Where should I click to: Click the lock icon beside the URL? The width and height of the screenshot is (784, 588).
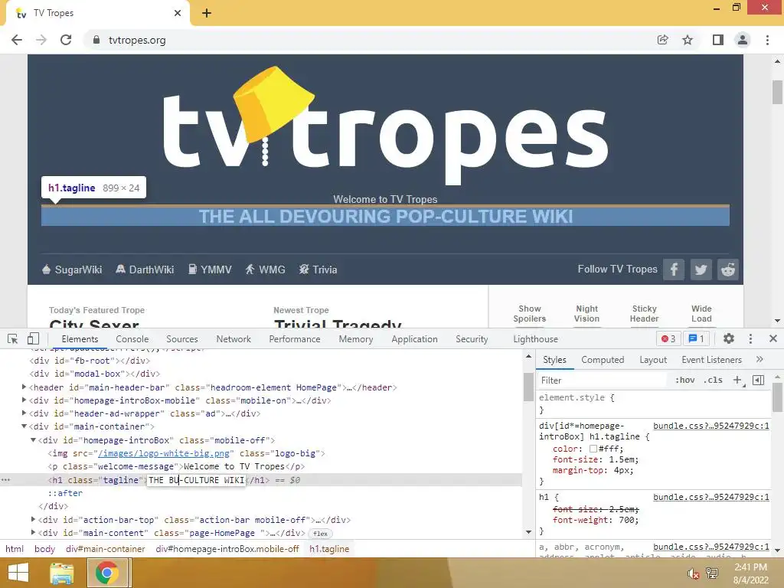point(96,40)
